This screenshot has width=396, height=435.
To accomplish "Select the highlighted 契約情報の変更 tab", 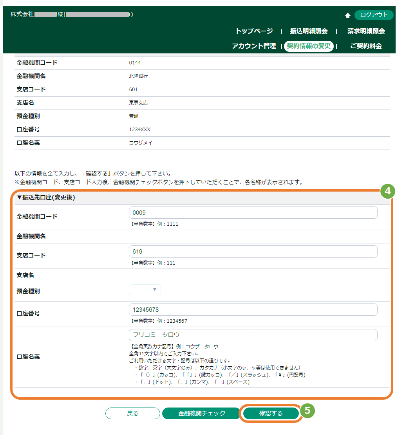I will point(309,46).
